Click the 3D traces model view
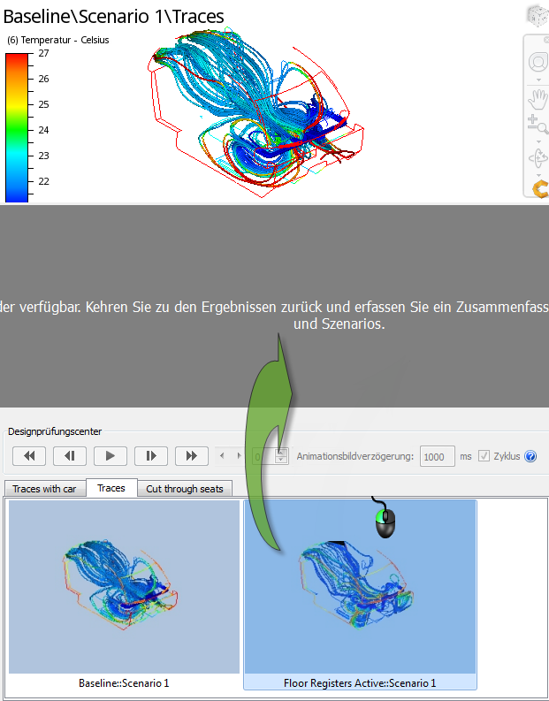The image size is (549, 701). point(255,111)
